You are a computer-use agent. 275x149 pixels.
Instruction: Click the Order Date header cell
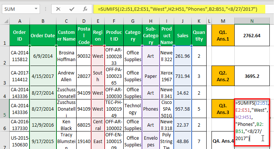(x=43, y=35)
